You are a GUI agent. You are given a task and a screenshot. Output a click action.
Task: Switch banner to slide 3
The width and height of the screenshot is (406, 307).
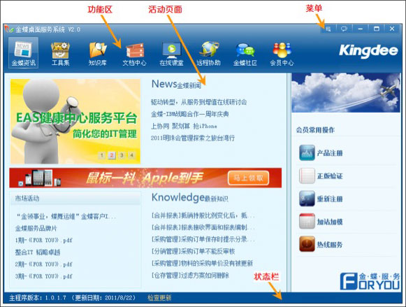point(122,155)
